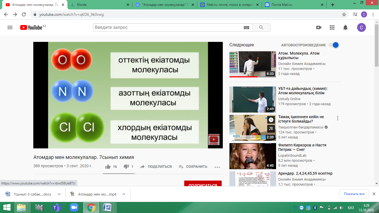Like the video with thumbs up

point(108,167)
